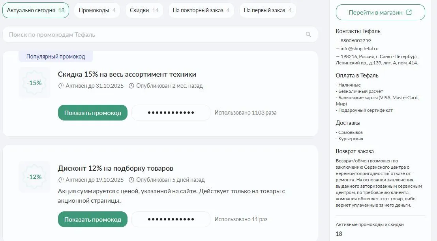Open the Tefal store via Перейти в магазин
This screenshot has width=437, height=241.
(x=380, y=12)
